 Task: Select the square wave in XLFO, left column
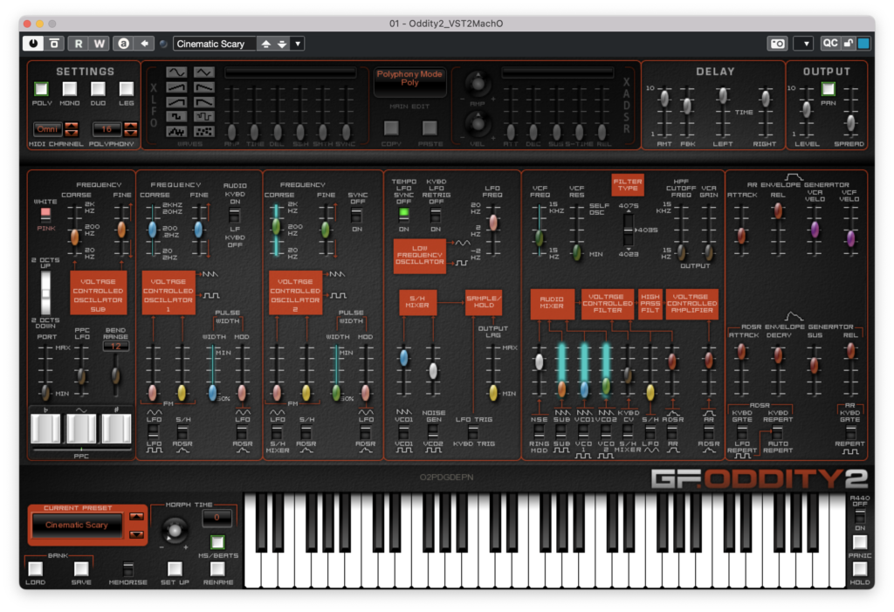176,117
